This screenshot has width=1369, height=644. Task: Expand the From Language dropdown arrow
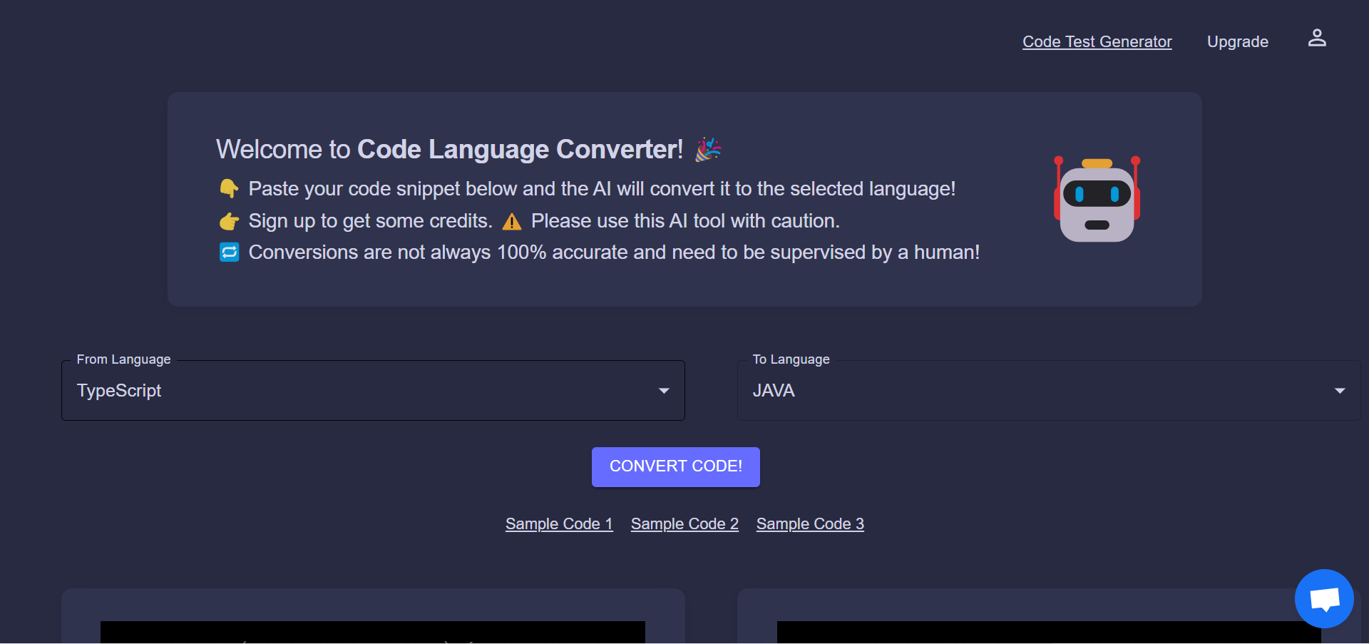664,391
